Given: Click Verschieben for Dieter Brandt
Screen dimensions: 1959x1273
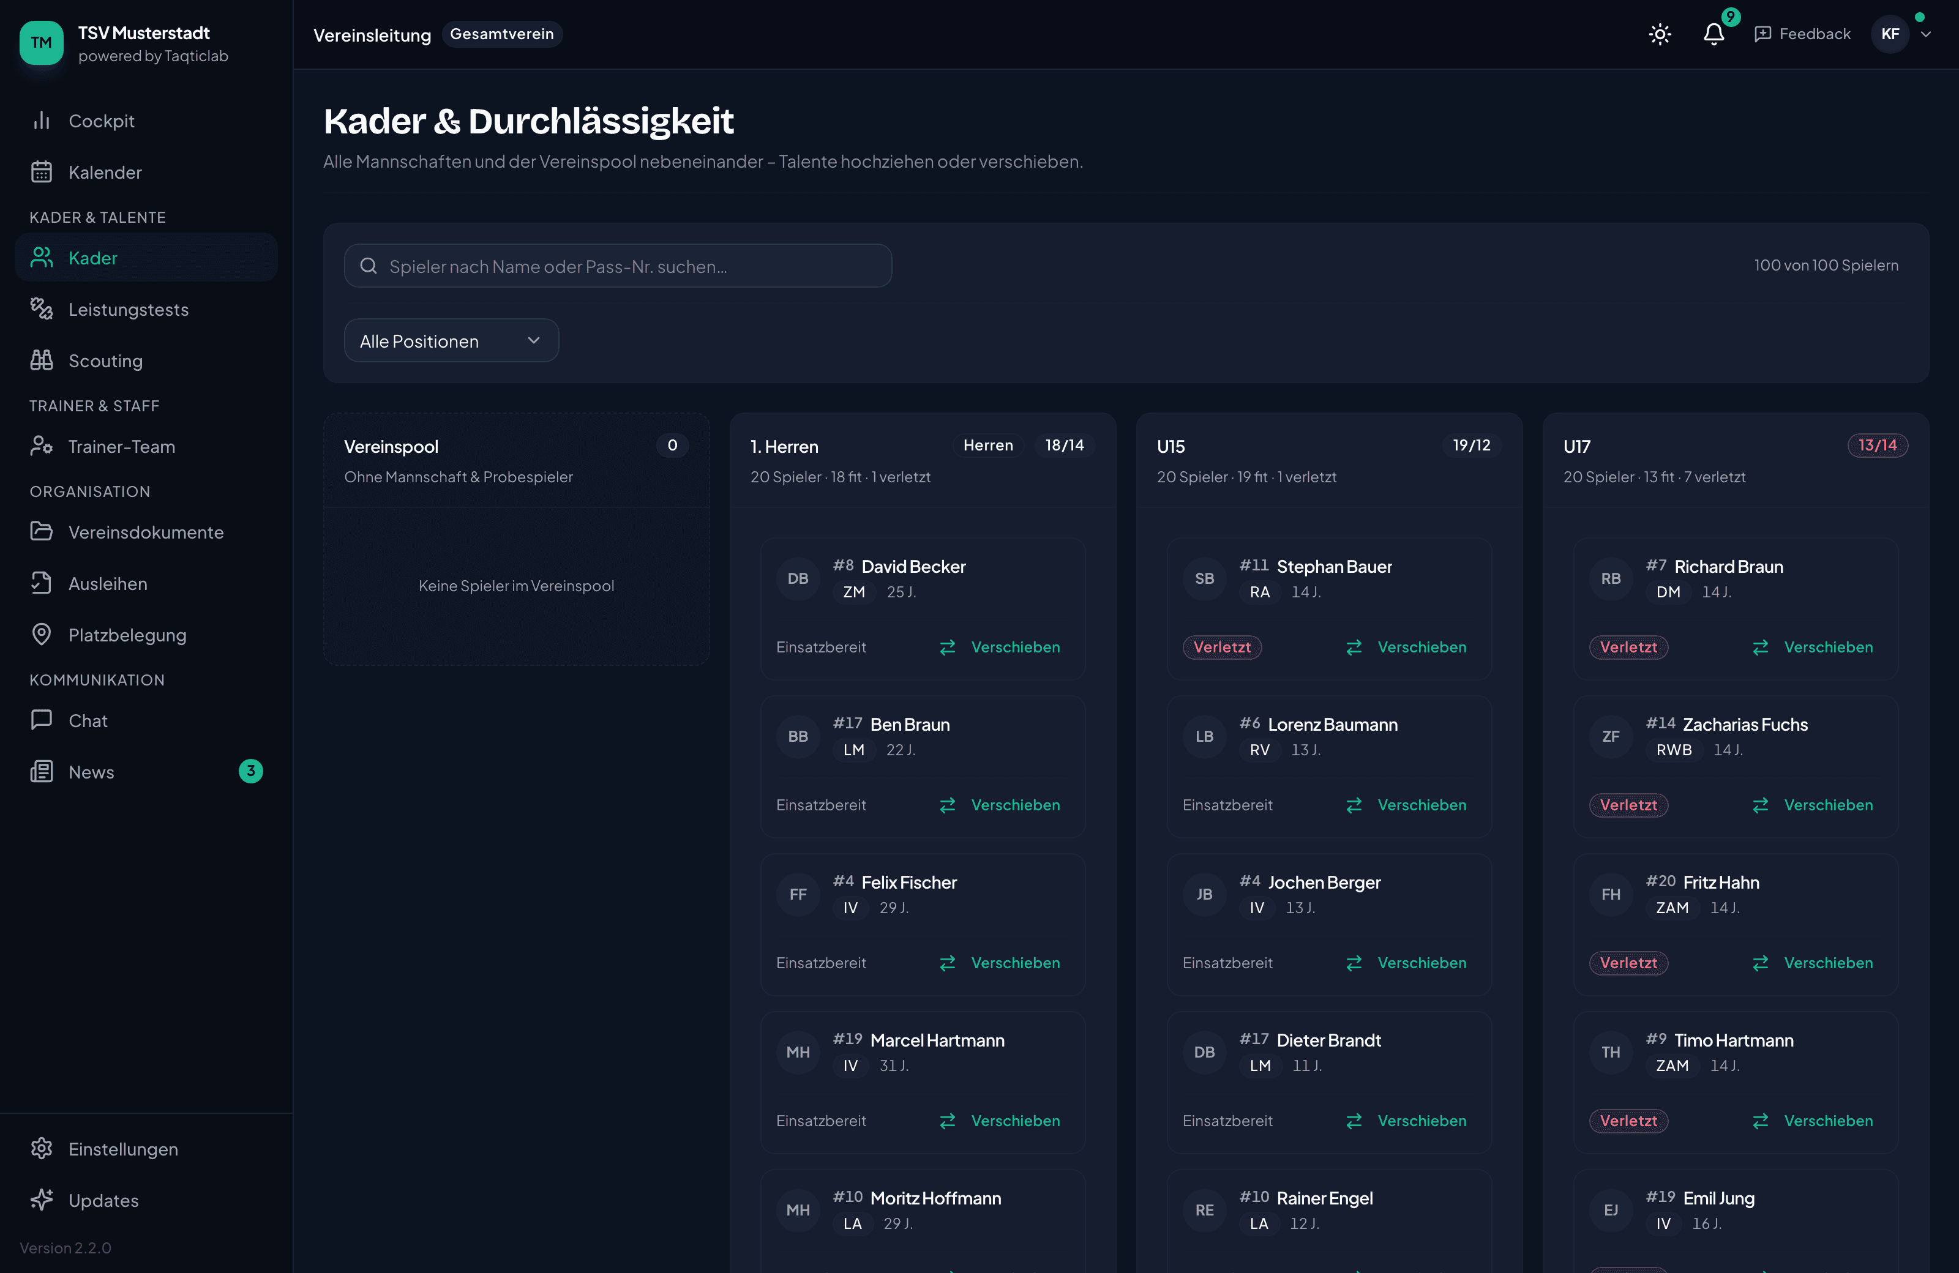Looking at the screenshot, I should (x=1407, y=1122).
